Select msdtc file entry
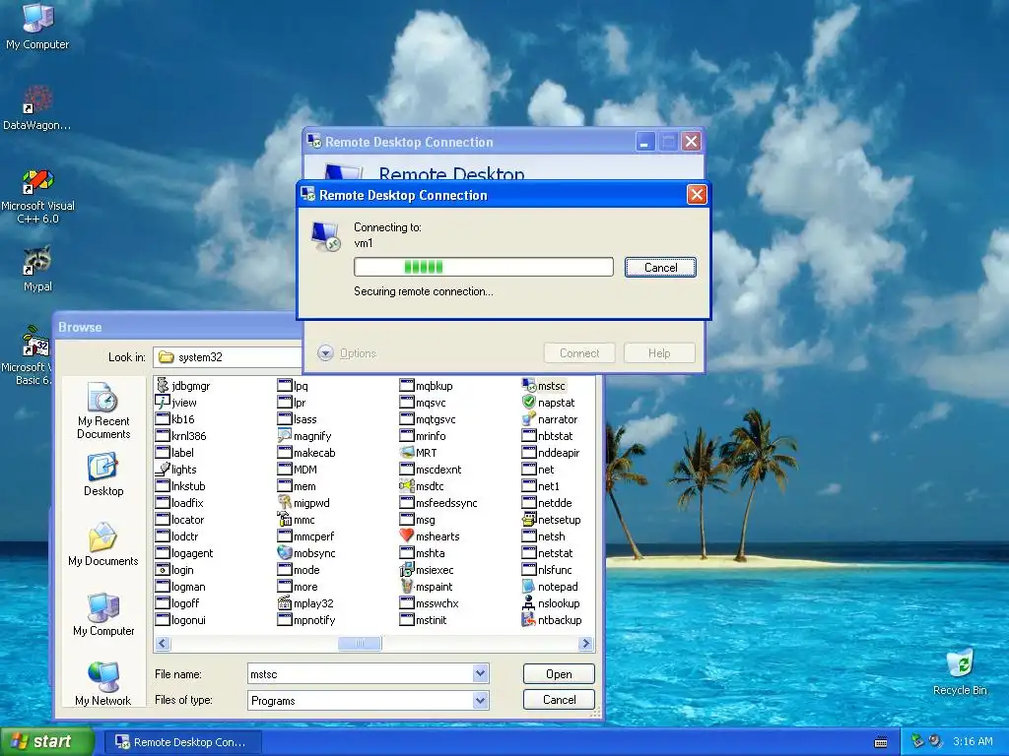This screenshot has height=756, width=1009. coord(422,486)
